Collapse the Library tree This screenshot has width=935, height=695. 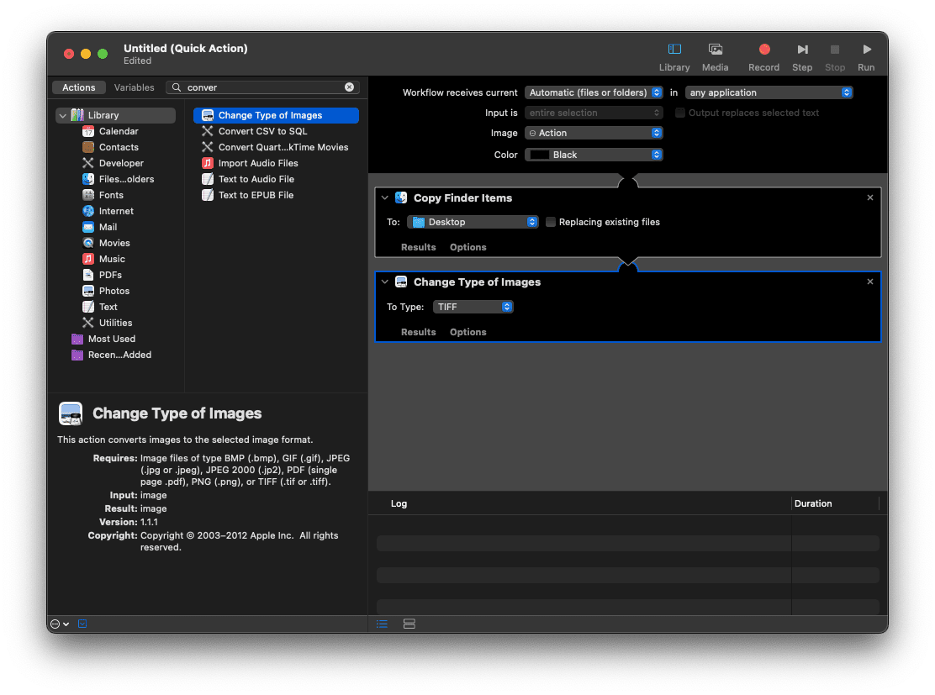(62, 115)
